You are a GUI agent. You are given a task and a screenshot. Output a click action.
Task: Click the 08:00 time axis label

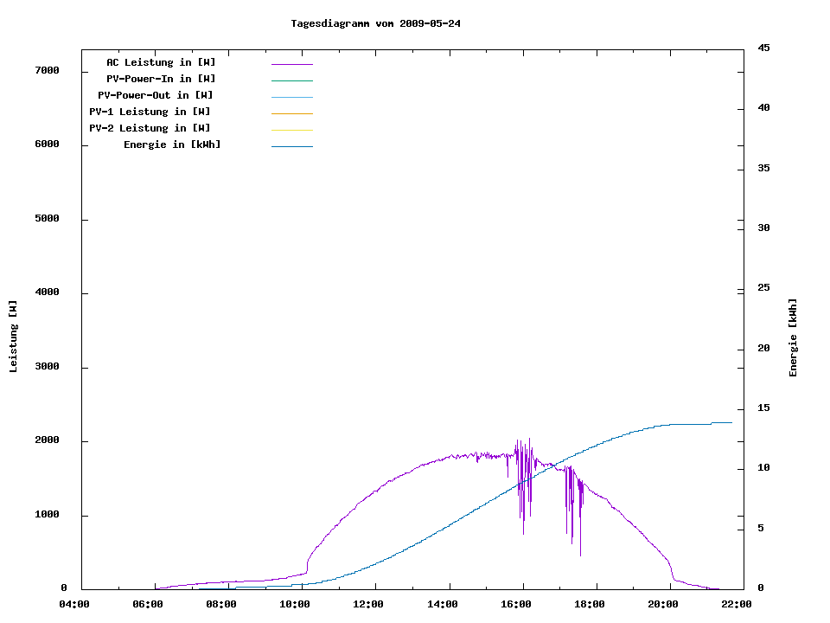(x=221, y=605)
